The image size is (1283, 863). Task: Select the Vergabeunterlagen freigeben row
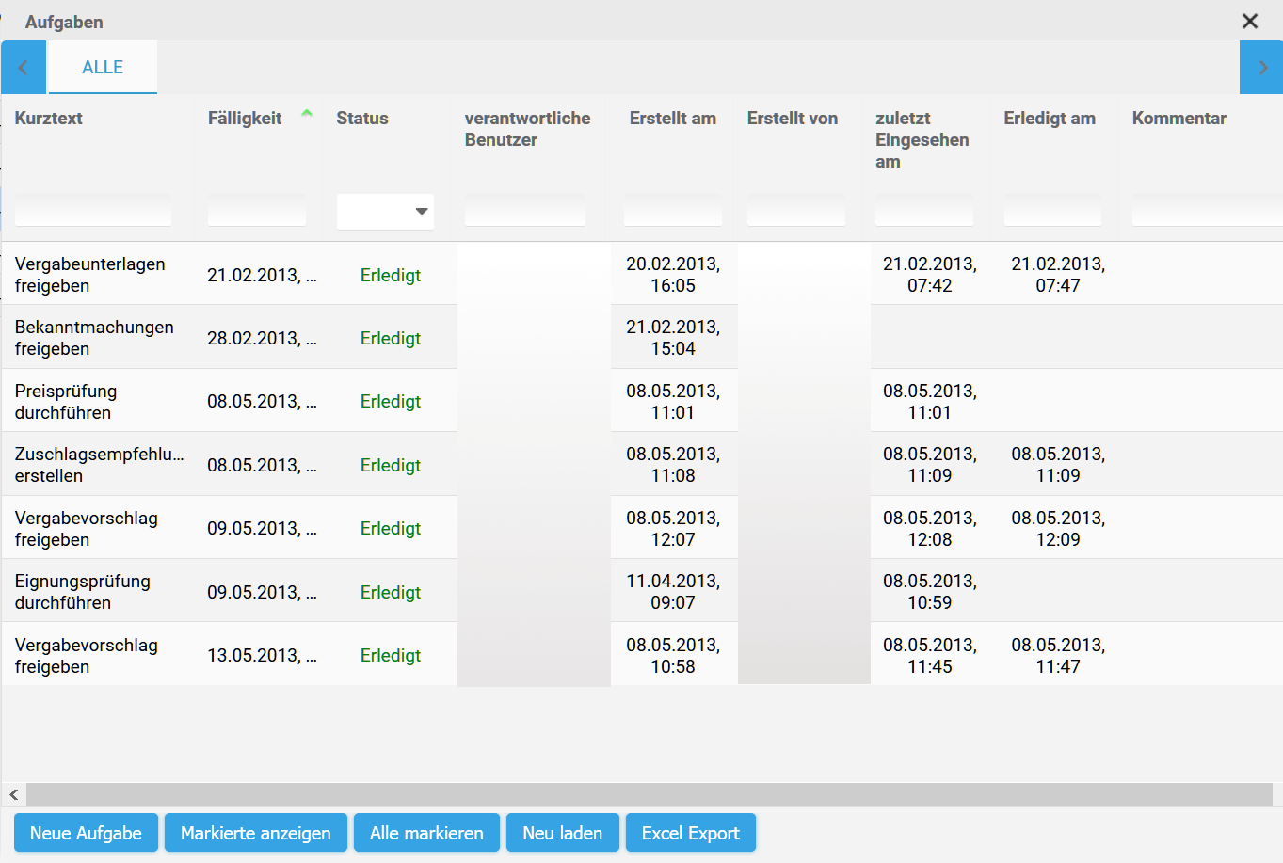(x=642, y=274)
